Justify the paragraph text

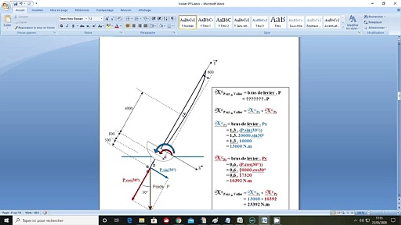(145, 26)
